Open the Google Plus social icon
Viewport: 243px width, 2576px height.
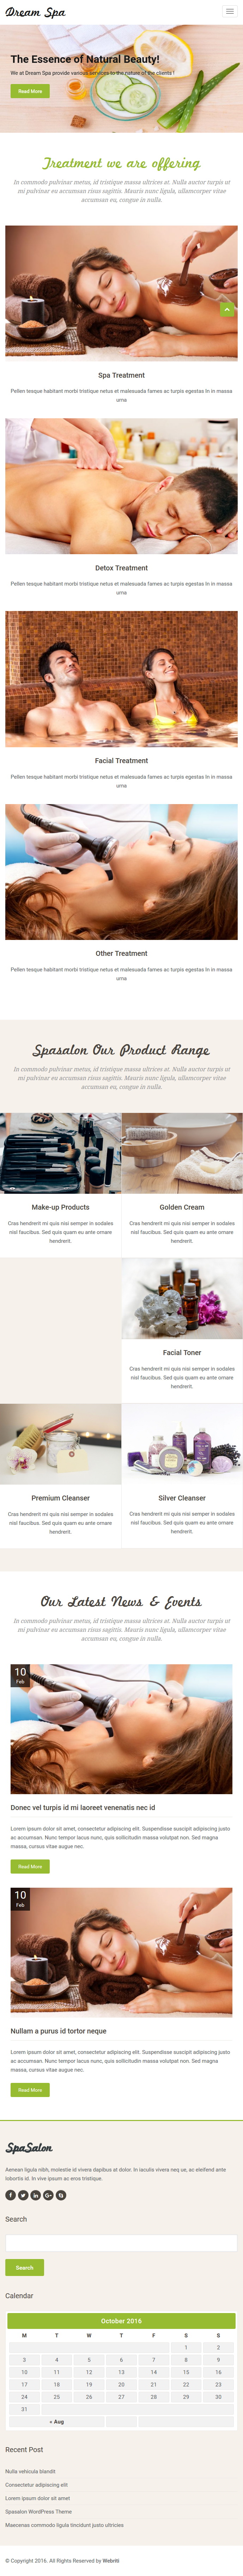(x=48, y=2195)
